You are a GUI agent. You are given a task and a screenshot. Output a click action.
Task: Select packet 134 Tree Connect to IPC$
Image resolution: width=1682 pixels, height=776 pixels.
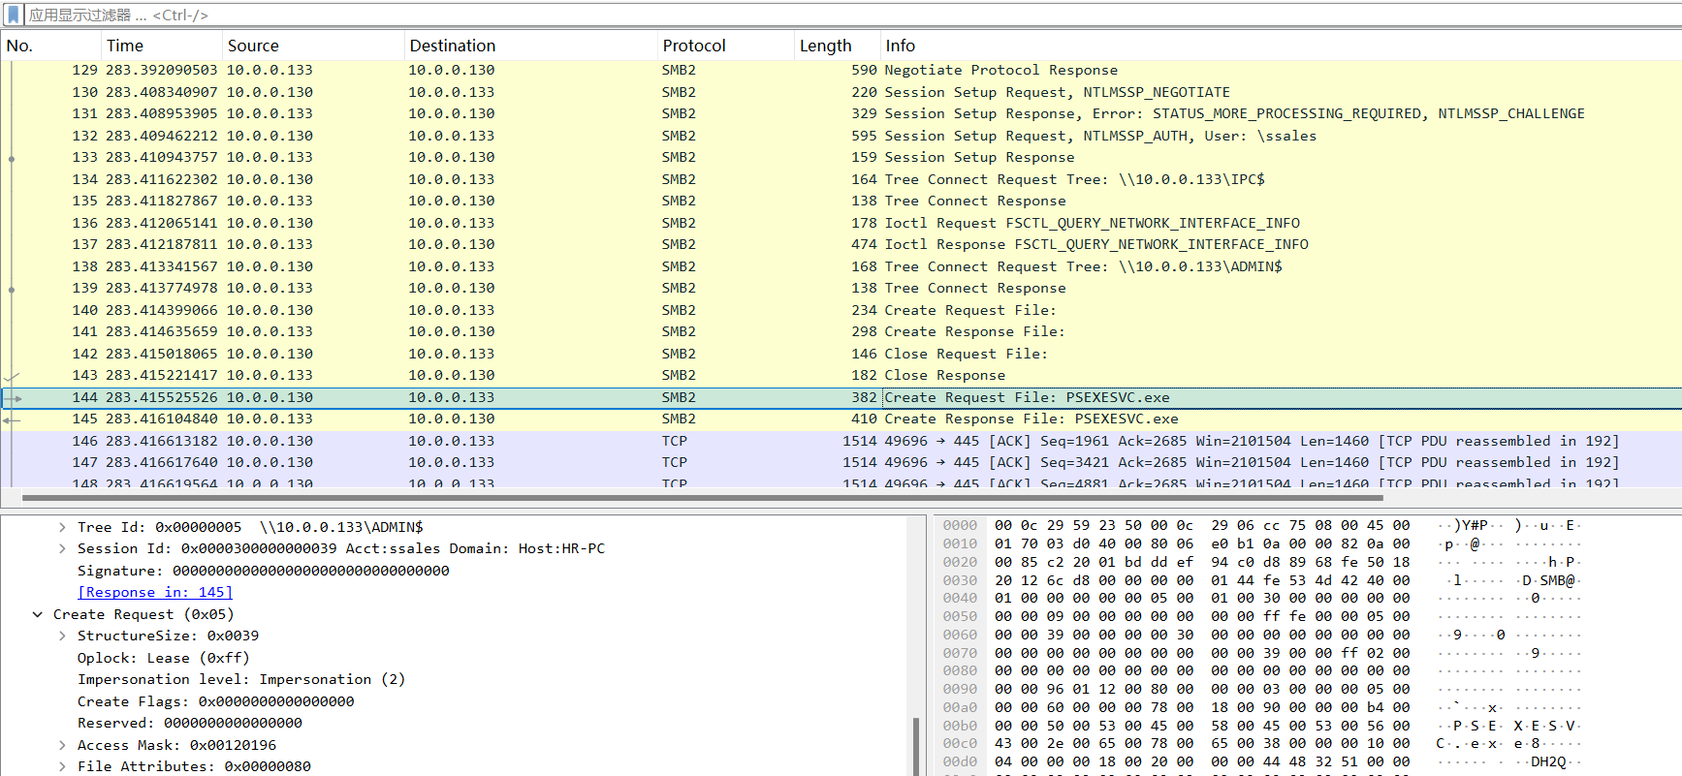[841, 179]
